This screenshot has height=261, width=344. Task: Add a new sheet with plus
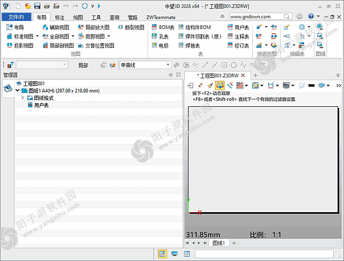coord(234,243)
